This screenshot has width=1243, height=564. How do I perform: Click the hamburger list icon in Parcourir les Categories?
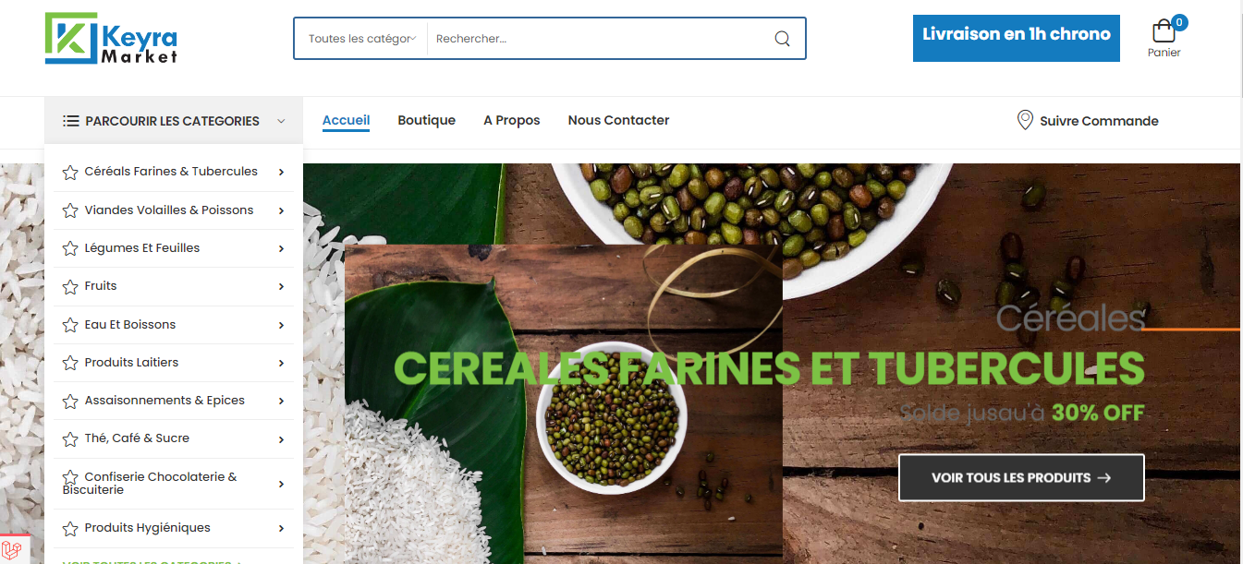coord(71,121)
